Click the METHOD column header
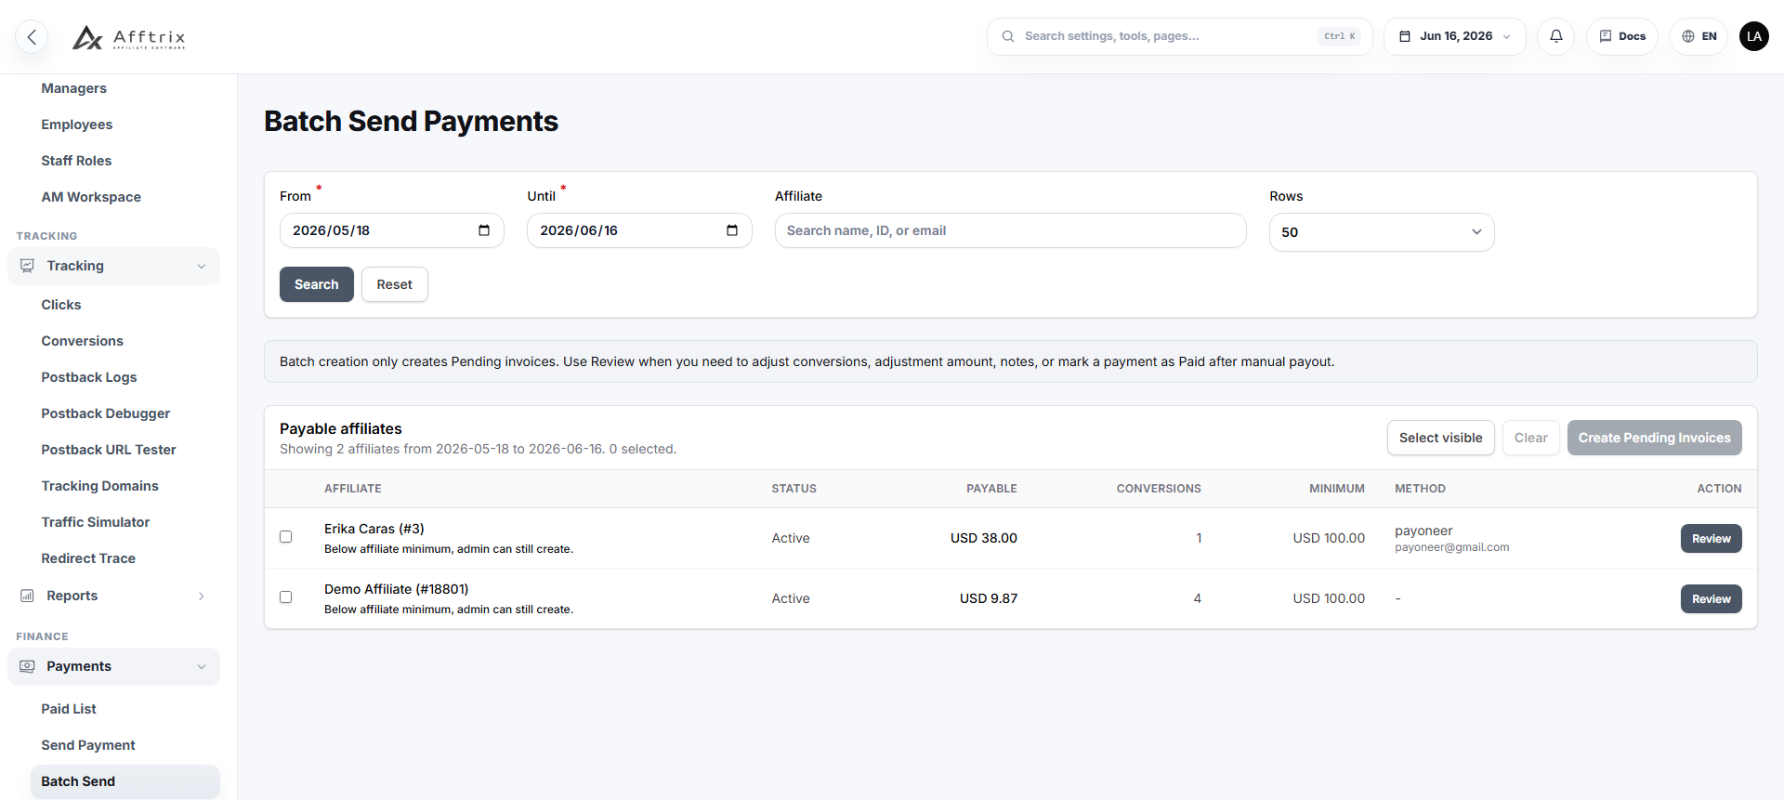The width and height of the screenshot is (1784, 800). [1420, 489]
